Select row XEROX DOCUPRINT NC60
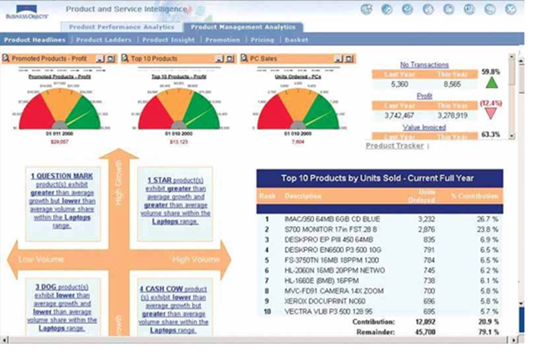The width and height of the screenshot is (533, 355). 380,301
